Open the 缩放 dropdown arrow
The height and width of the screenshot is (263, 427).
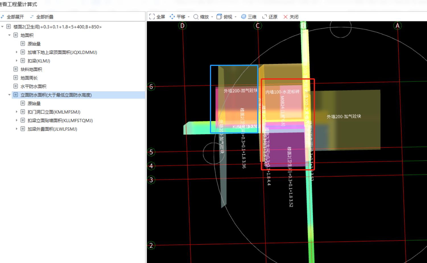(x=212, y=17)
